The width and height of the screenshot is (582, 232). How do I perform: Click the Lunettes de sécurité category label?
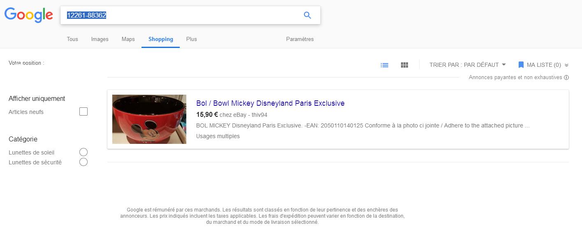coord(35,162)
